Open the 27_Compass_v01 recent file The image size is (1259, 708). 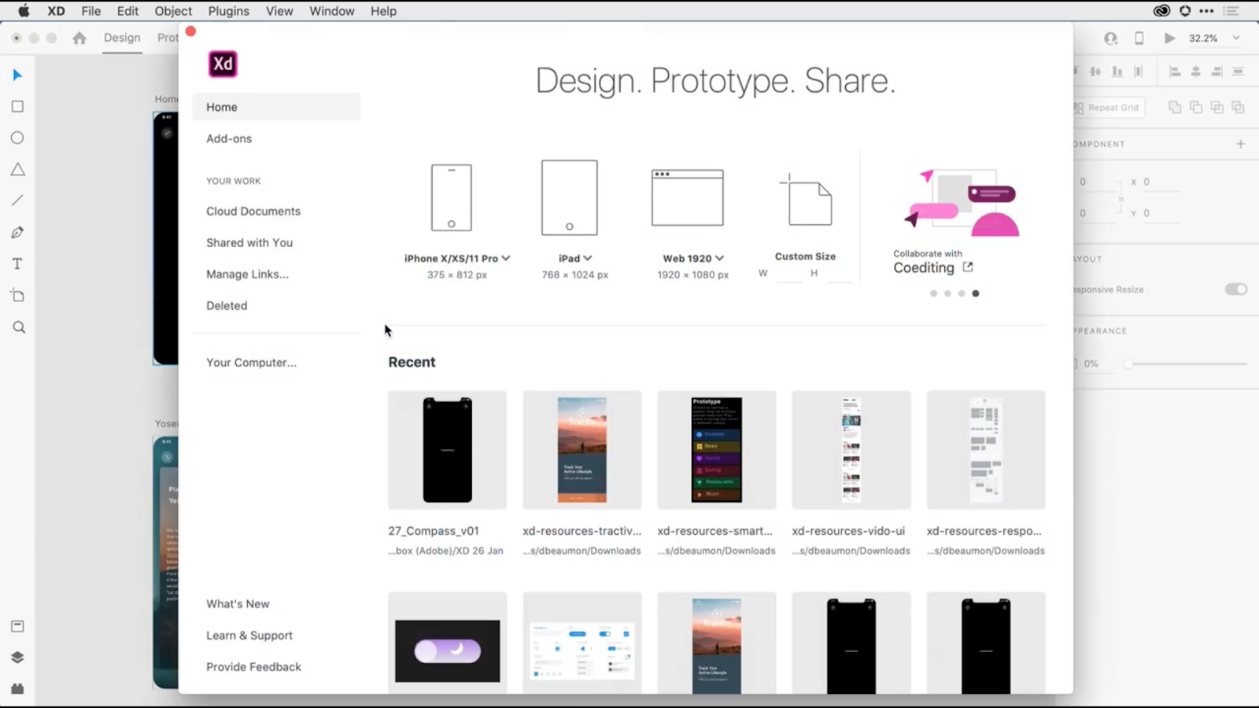click(x=447, y=450)
